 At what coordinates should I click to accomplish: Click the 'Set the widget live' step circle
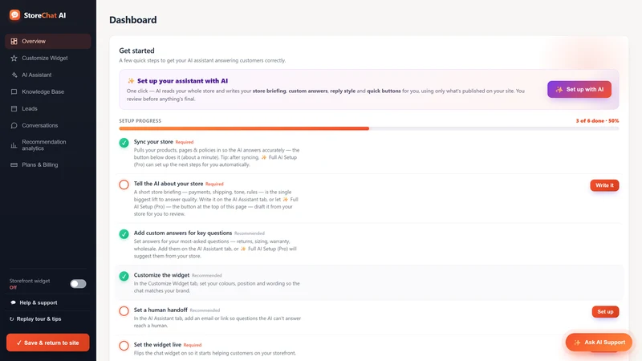click(124, 346)
